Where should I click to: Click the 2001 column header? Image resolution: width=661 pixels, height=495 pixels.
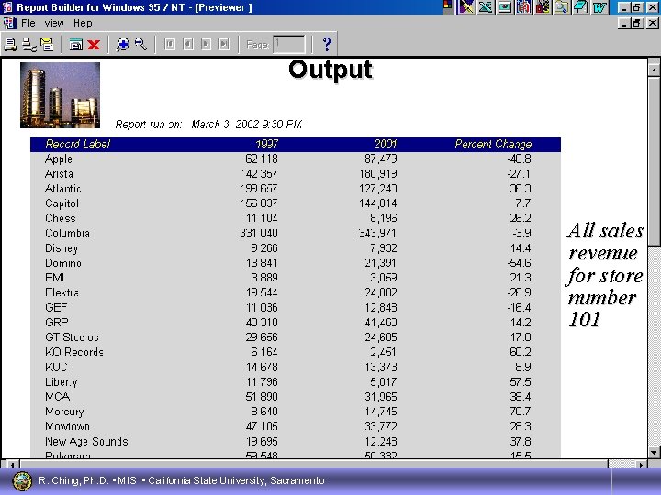coord(386,144)
